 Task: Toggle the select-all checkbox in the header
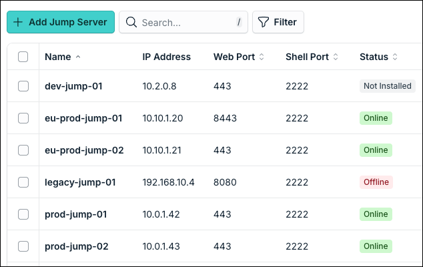point(23,57)
